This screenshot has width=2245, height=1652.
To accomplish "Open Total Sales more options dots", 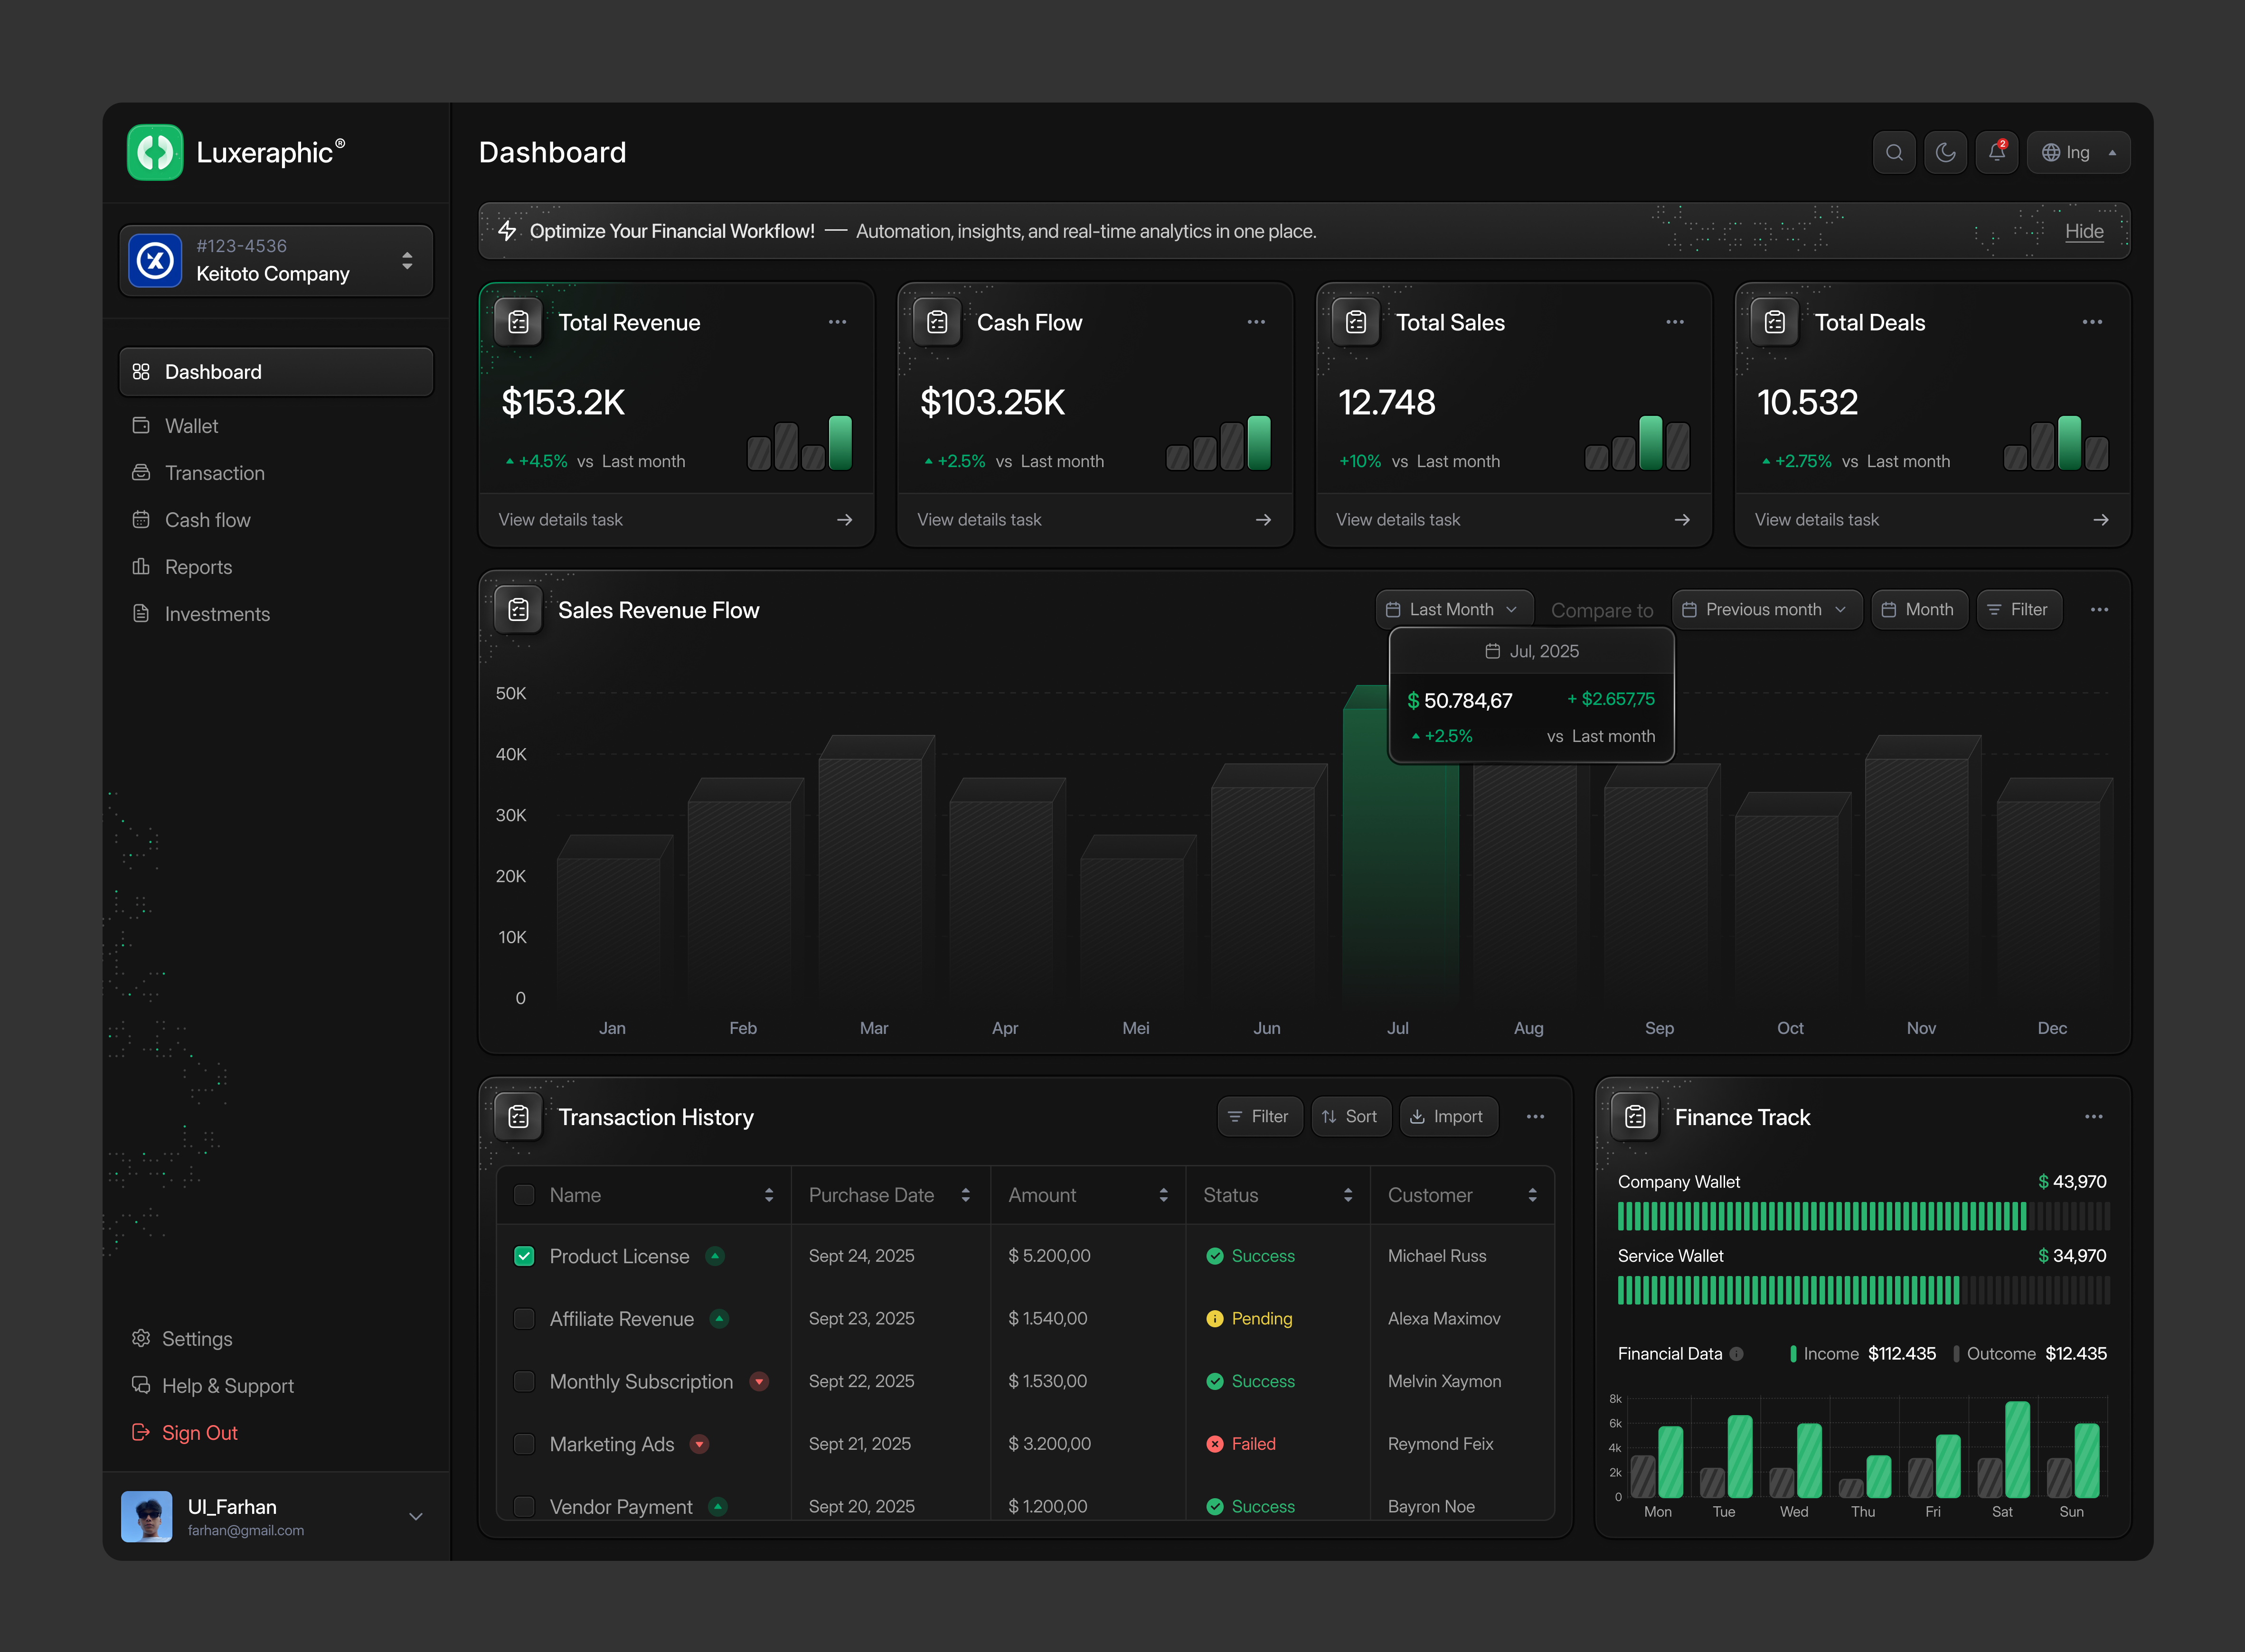I will [1675, 322].
